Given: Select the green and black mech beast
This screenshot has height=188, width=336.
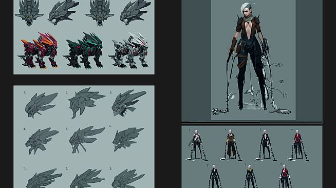Looking at the screenshot, I should [x=84, y=51].
